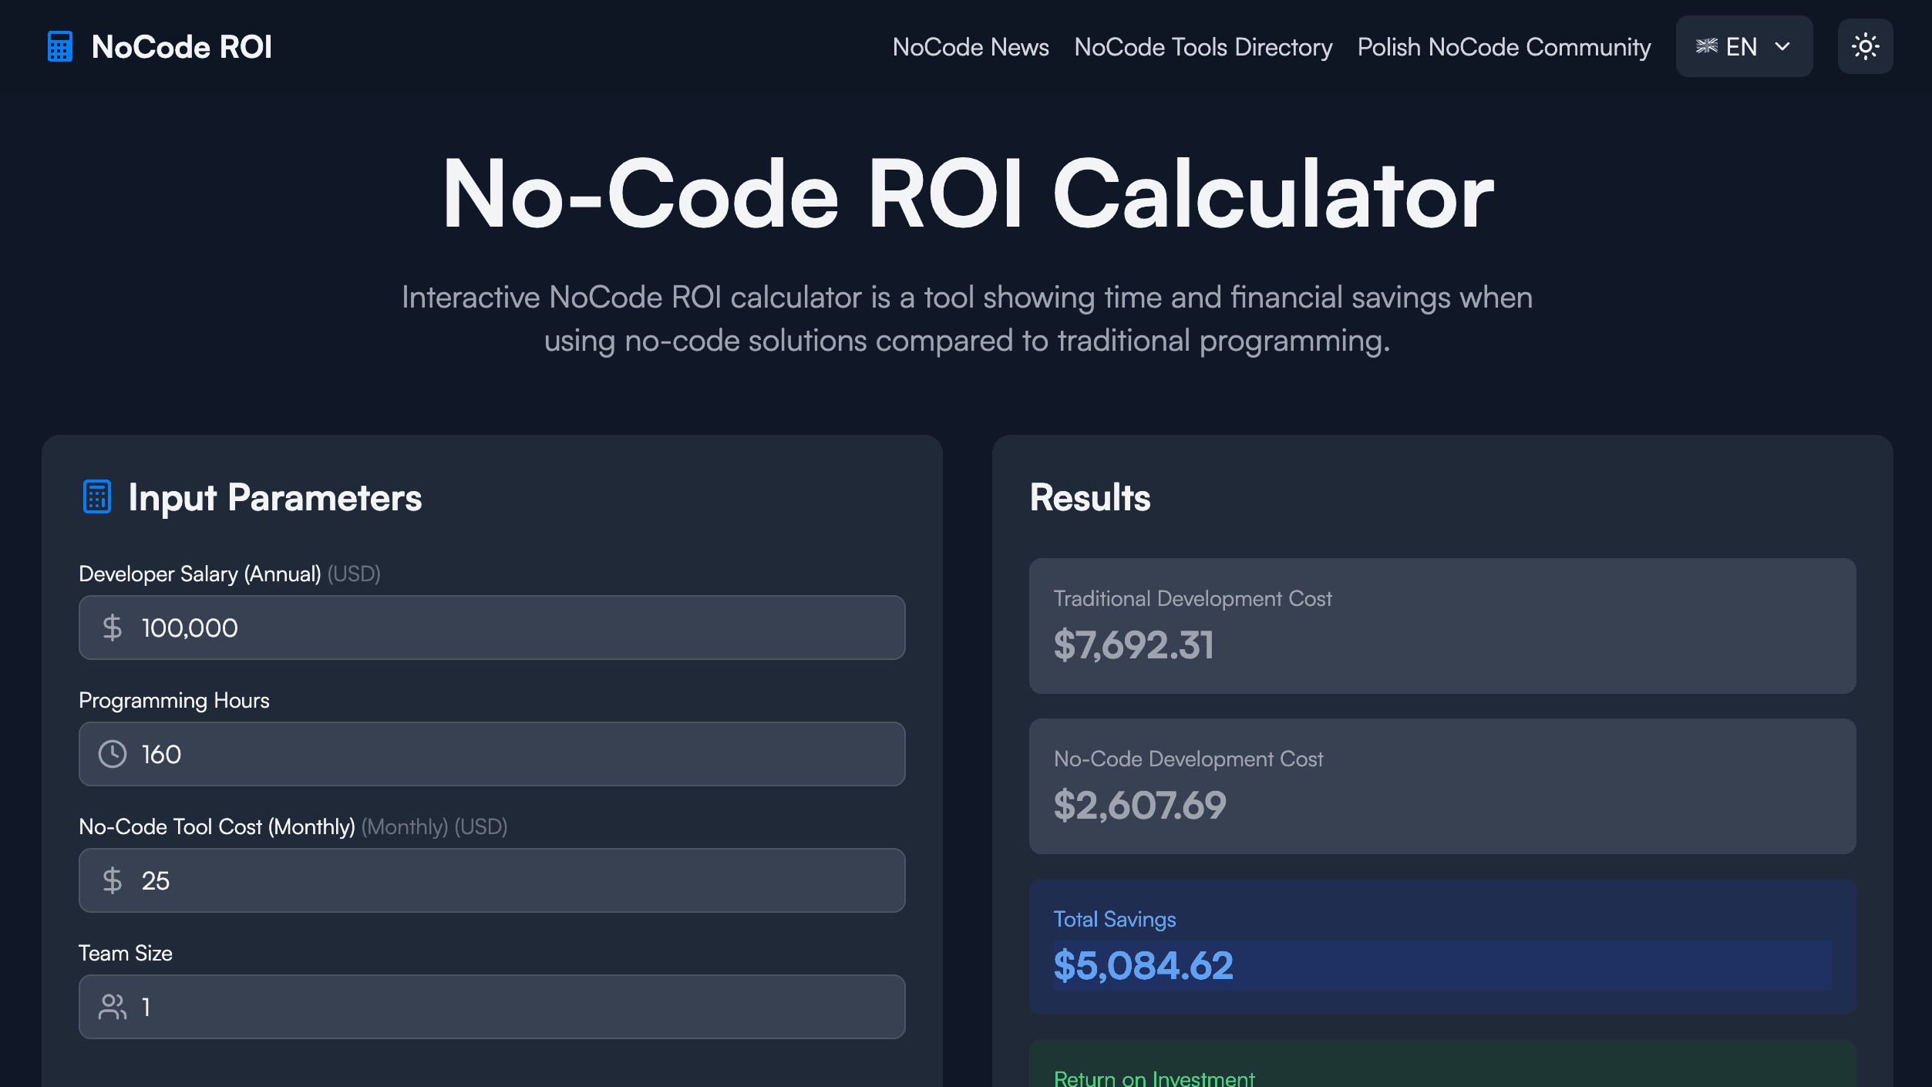The image size is (1932, 1087).
Task: Open the NoCode Tools Directory link
Action: (1203, 47)
